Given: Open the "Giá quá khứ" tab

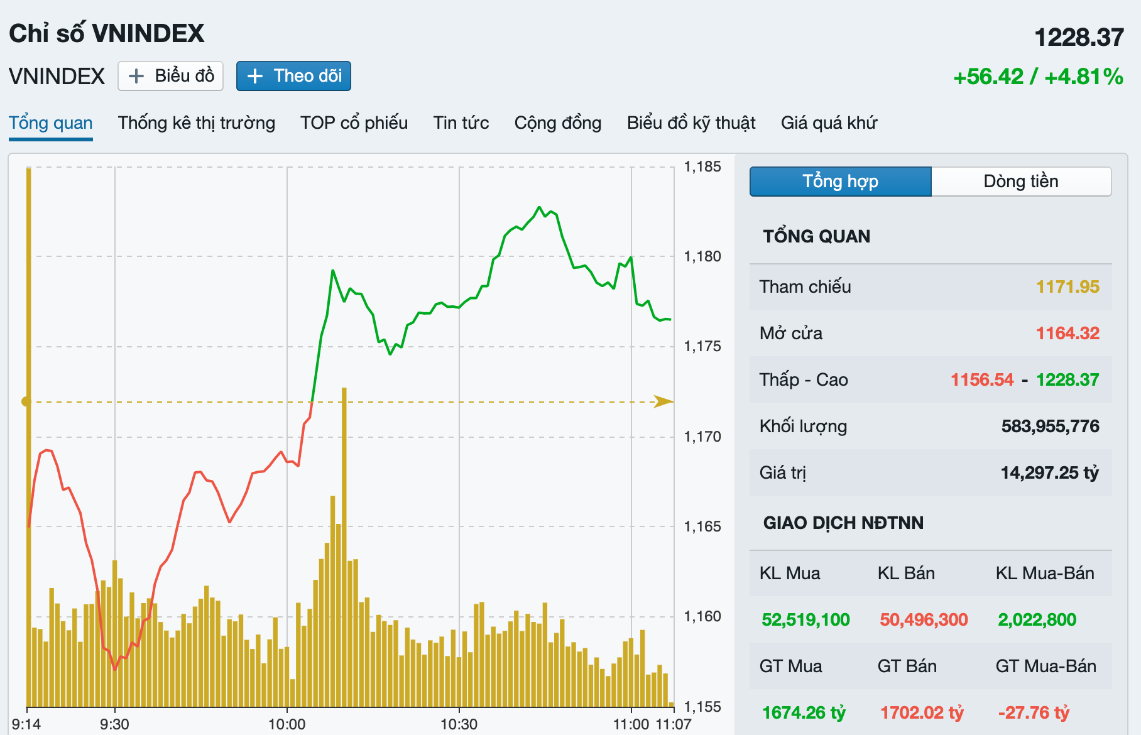Looking at the screenshot, I should click(x=829, y=122).
